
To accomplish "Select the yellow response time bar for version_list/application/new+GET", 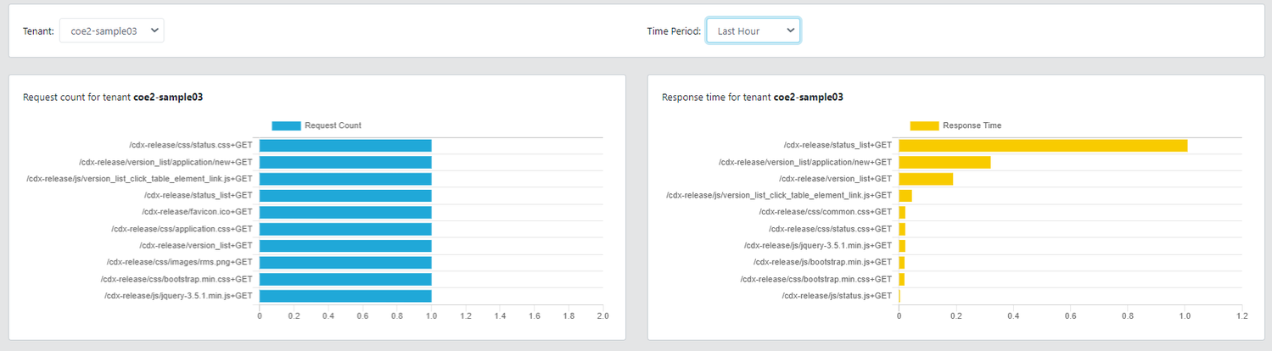I will click(x=944, y=162).
